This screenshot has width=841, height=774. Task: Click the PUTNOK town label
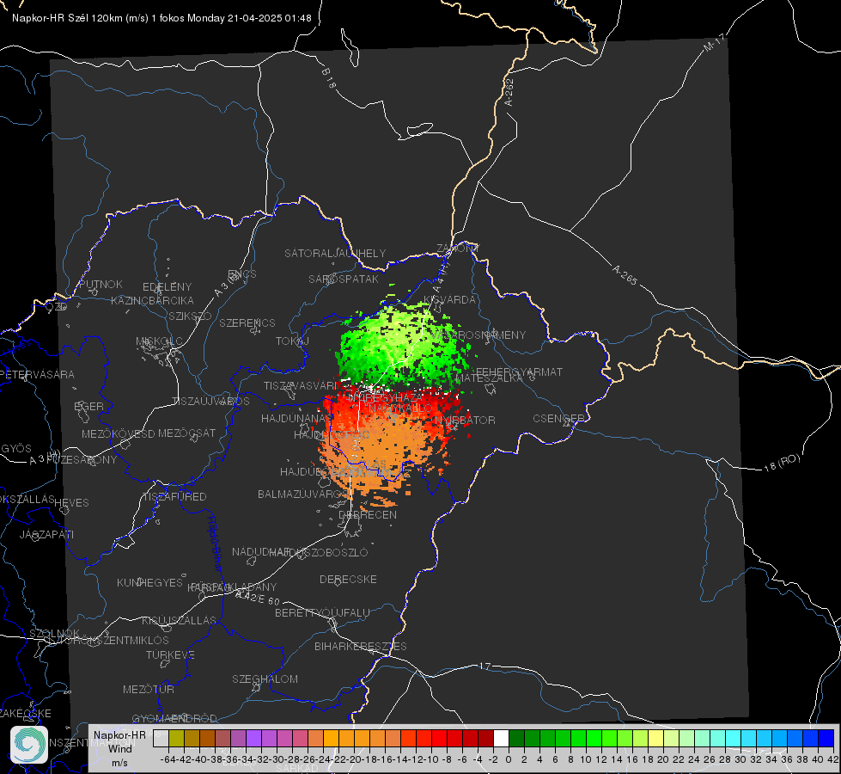pyautogui.click(x=101, y=284)
